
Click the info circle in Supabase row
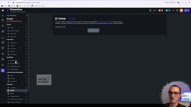click(26, 88)
